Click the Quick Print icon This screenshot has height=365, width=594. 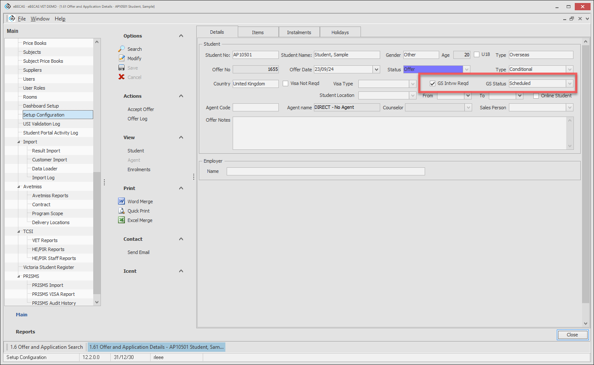pos(121,211)
